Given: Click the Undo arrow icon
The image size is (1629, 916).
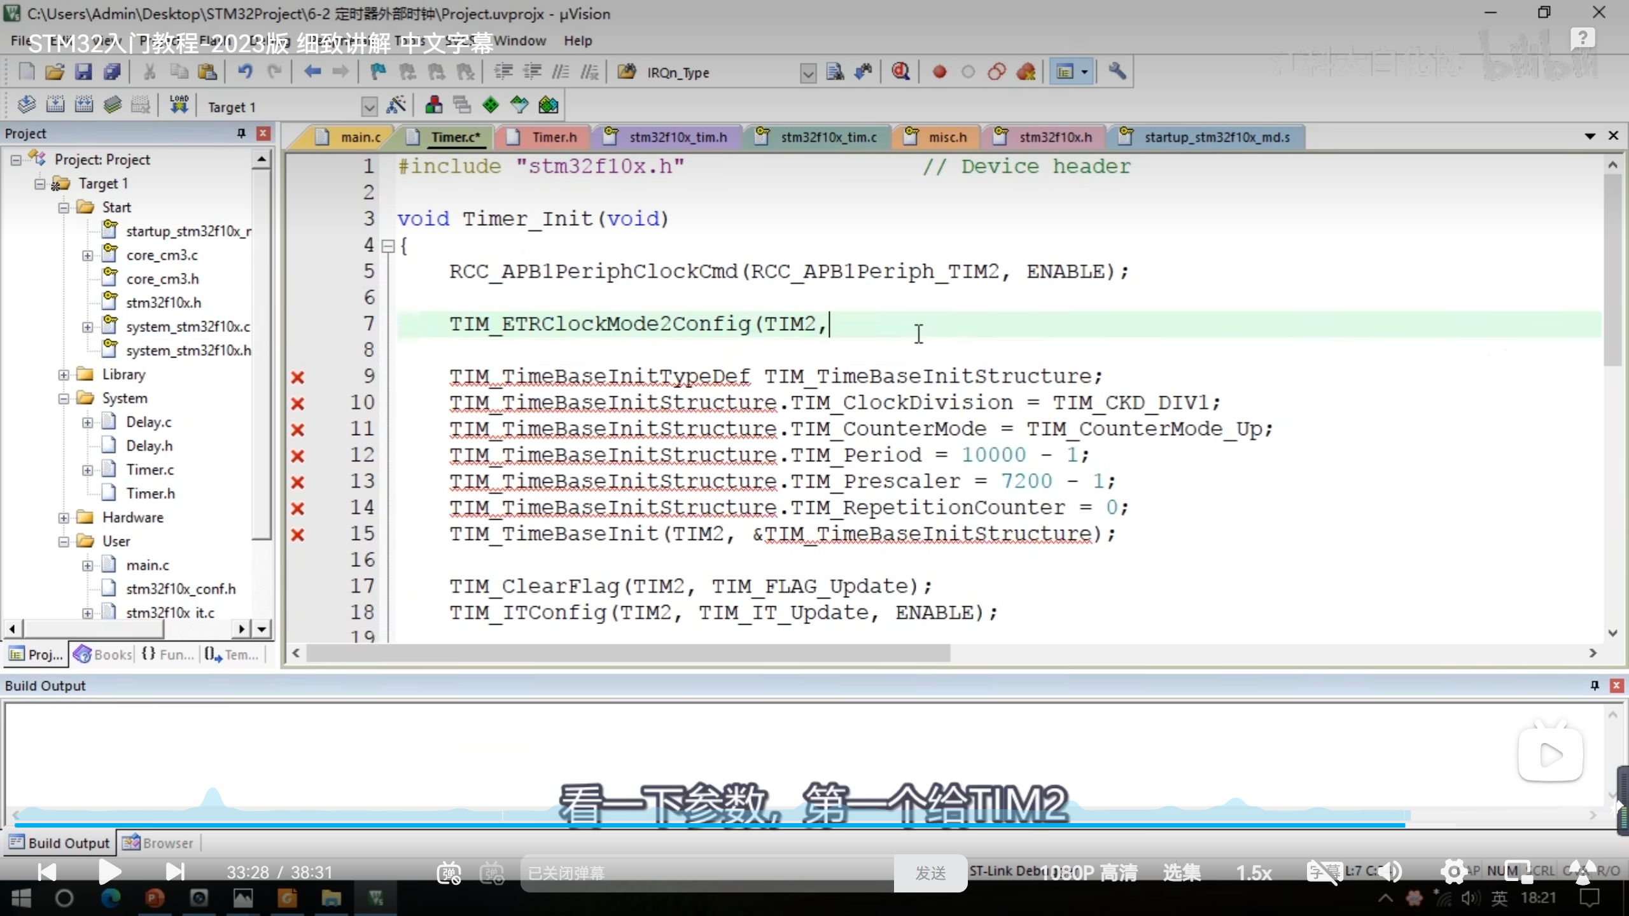Looking at the screenshot, I should tap(245, 72).
